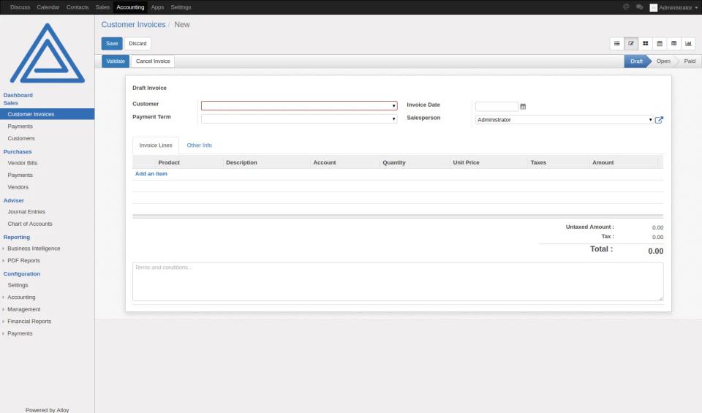
Task: Open the Calendar menu
Action: pyautogui.click(x=48, y=7)
